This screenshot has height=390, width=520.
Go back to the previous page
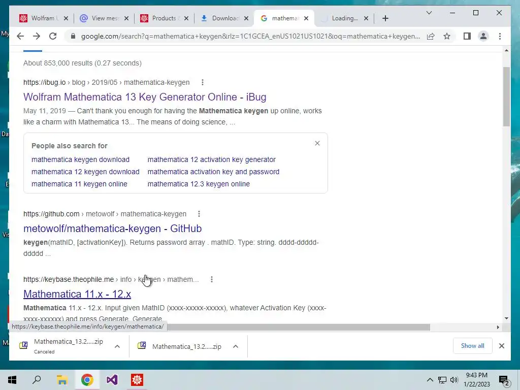[x=20, y=36]
